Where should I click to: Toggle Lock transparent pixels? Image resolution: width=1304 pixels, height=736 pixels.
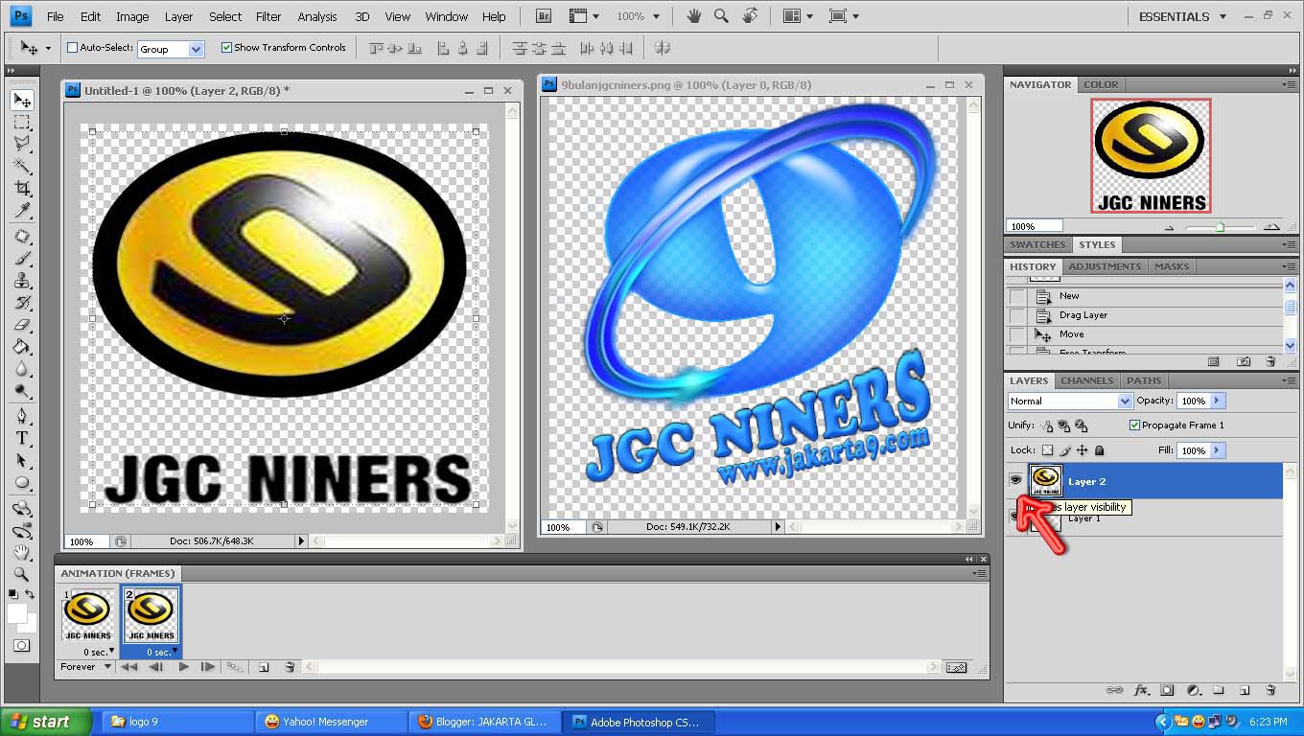click(x=1047, y=450)
